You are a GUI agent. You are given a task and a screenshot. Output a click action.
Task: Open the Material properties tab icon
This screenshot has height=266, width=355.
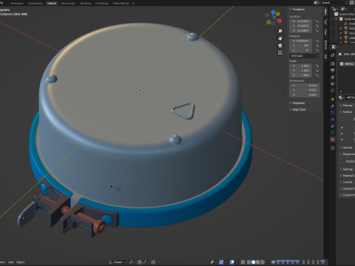pos(333,140)
